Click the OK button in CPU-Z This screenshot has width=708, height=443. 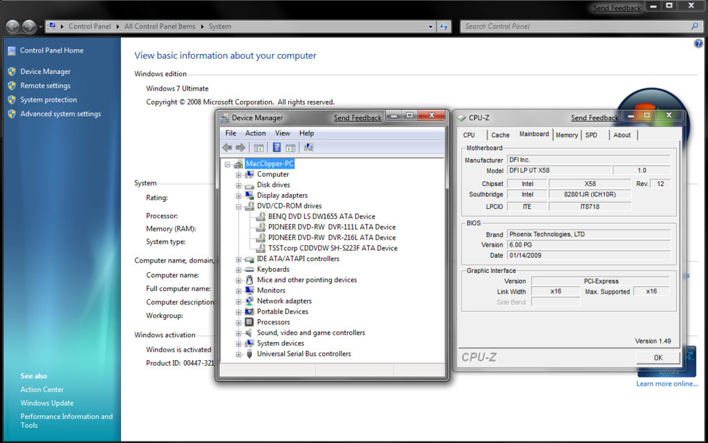[x=658, y=358]
